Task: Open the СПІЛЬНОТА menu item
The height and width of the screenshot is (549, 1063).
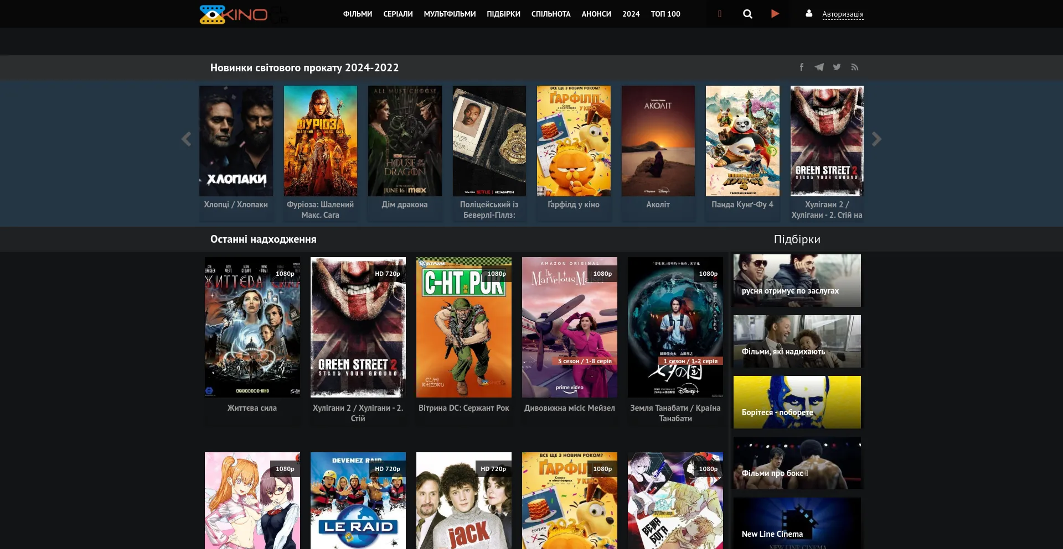Action: pos(551,14)
